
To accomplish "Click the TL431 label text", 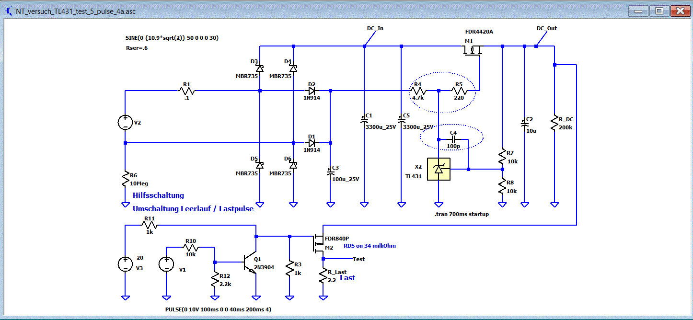I will pos(414,176).
